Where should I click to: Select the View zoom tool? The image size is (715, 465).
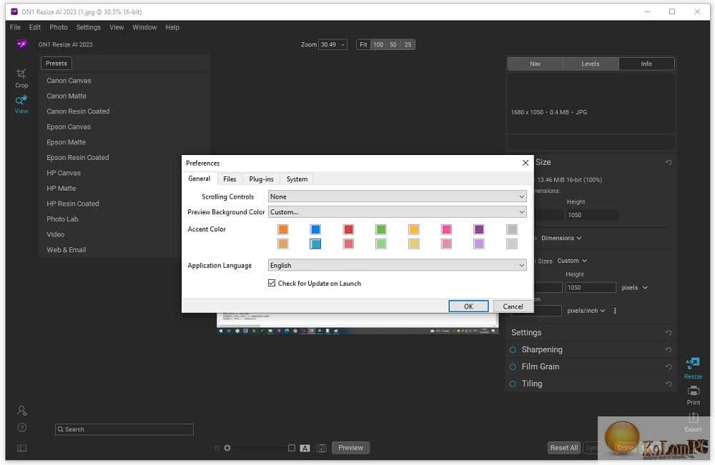click(21, 105)
